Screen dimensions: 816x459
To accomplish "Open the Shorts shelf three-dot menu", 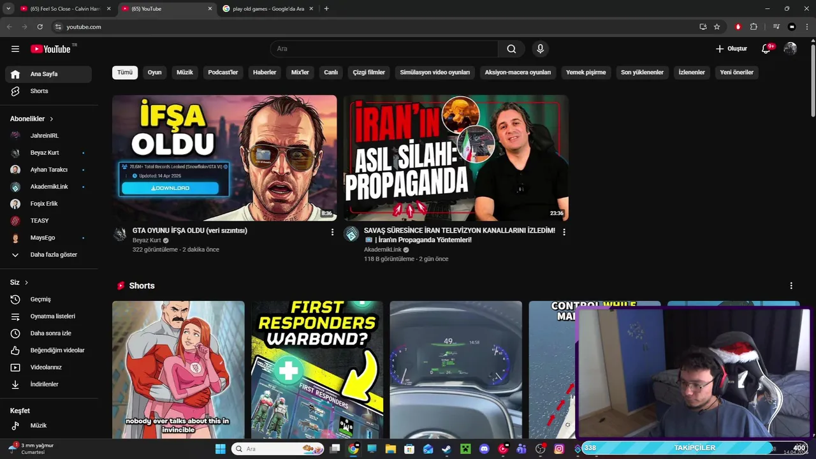I will click(x=791, y=286).
